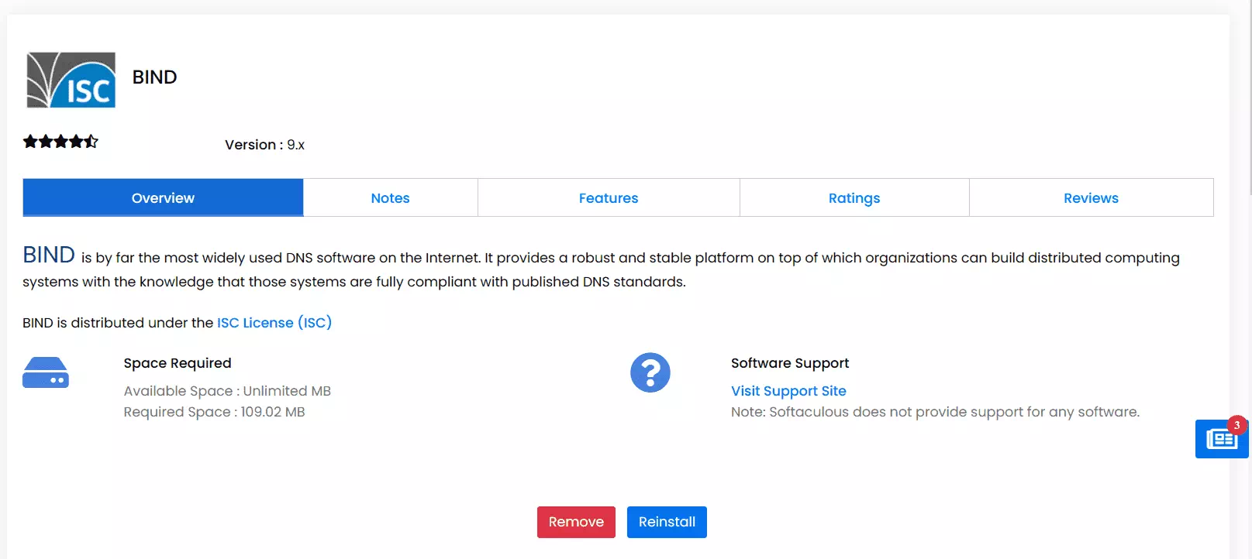Screen dimensions: 1252x559
Task: Click the blue Reinstall button
Action: click(x=667, y=522)
